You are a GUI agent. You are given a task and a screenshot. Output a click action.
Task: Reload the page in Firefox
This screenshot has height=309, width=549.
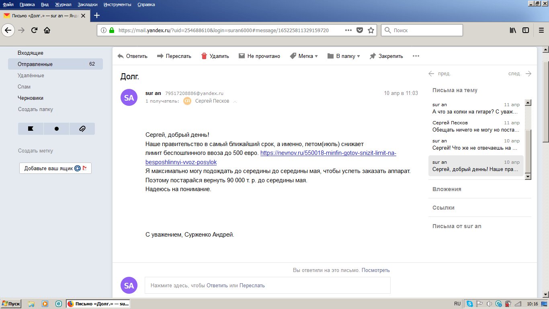click(34, 30)
